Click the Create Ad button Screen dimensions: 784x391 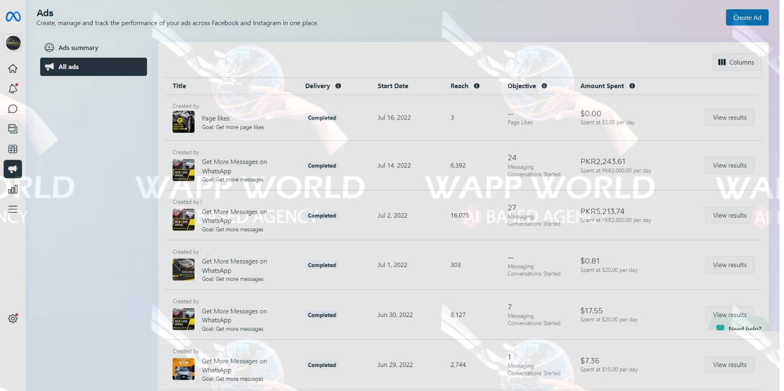click(747, 18)
